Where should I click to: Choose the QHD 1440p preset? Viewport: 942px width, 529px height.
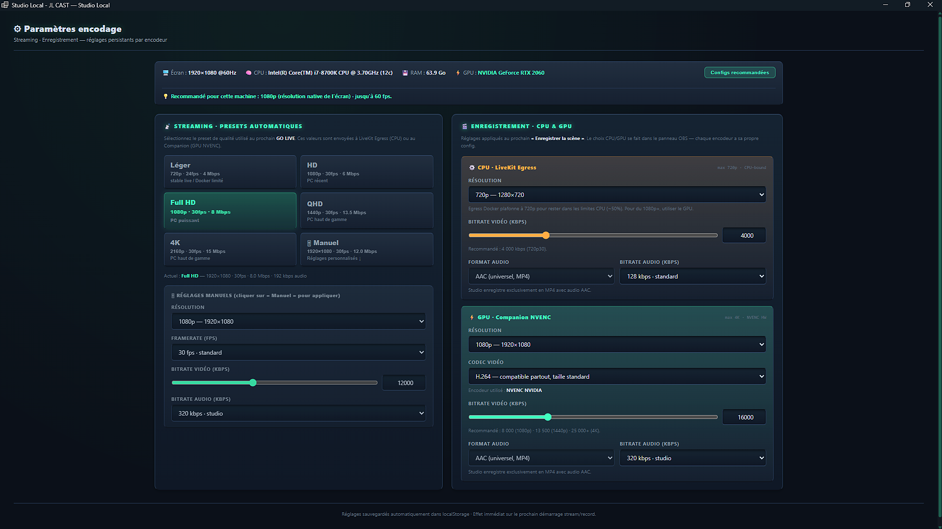(367, 211)
